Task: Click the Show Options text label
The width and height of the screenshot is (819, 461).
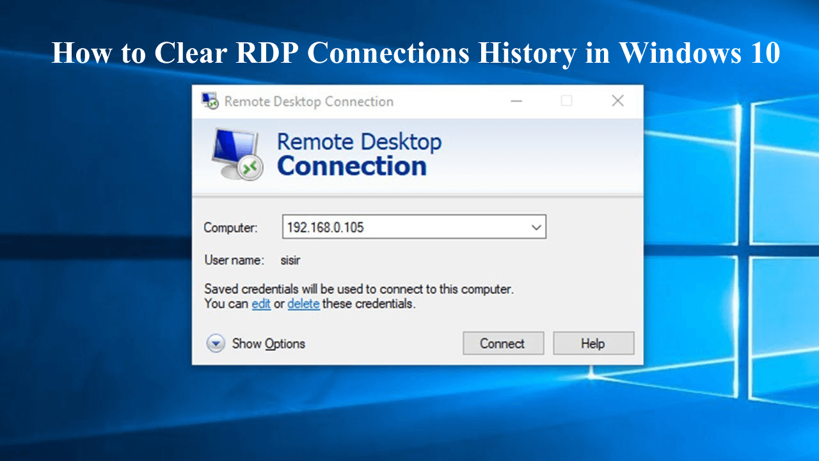Action: [268, 343]
